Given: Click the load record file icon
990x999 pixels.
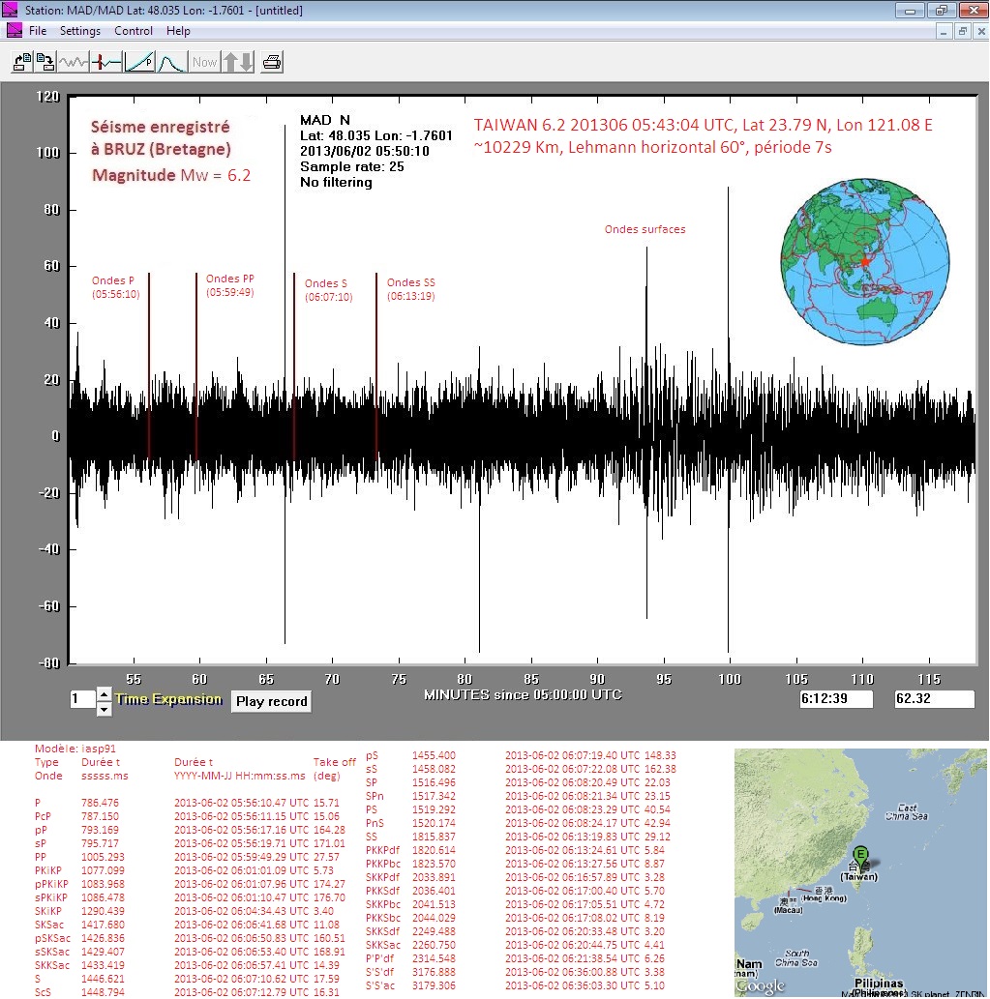Looking at the screenshot, I should (x=21, y=63).
